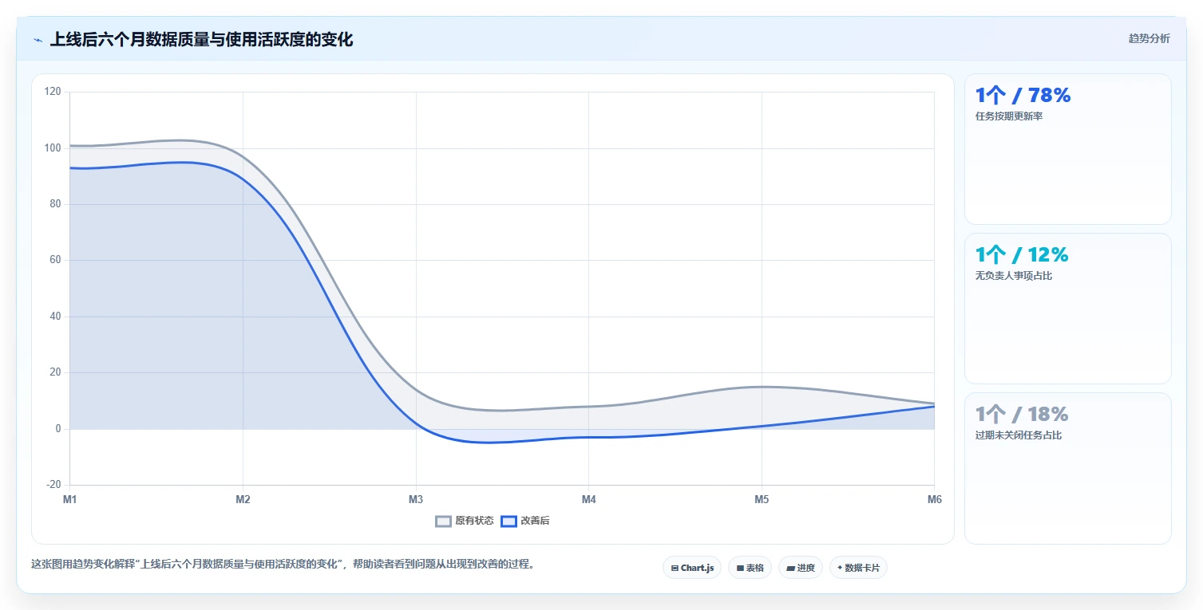
Task: Click the 1个 / 18% value text
Action: [x=1022, y=415]
